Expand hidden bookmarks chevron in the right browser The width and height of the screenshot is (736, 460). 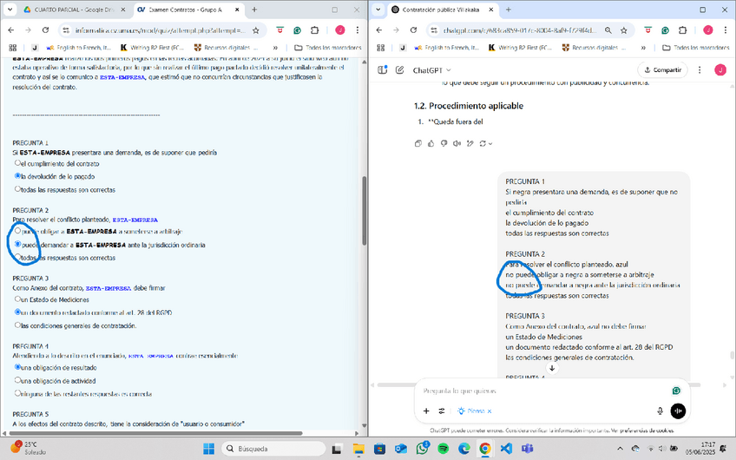point(643,48)
